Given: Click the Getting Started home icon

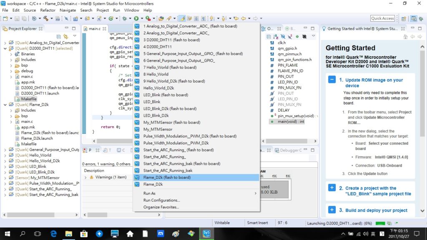Looking at the screenshot, I should point(405,37).
